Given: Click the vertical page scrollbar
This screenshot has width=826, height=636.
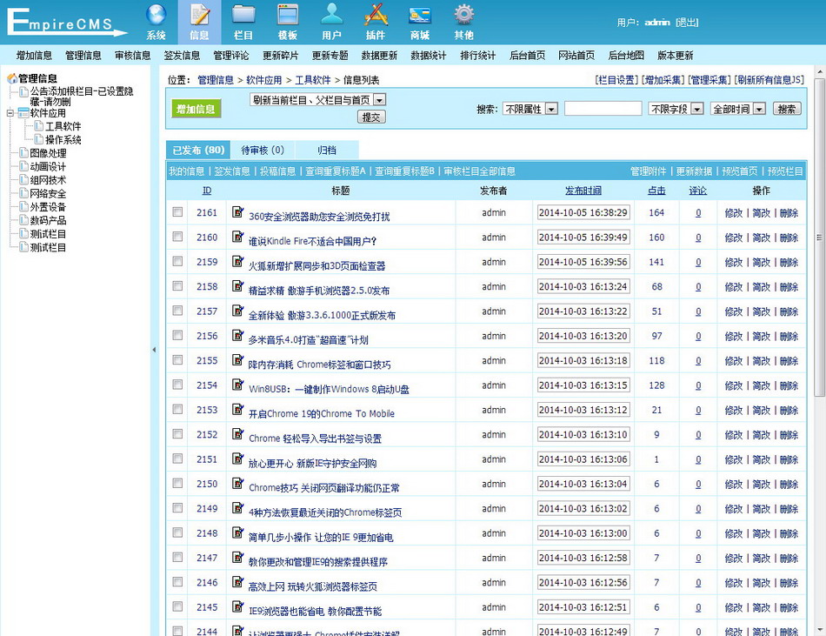Looking at the screenshot, I should click(819, 348).
